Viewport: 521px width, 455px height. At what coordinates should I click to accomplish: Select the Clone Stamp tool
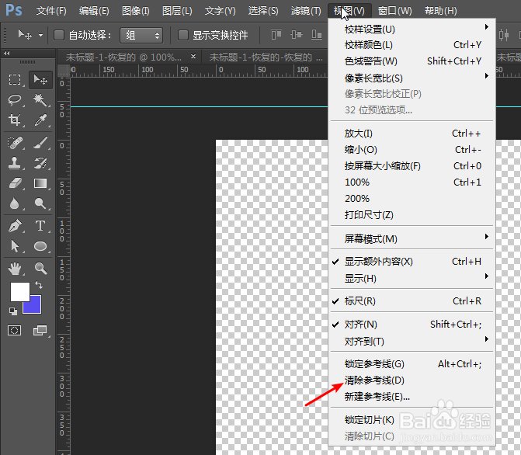(x=15, y=163)
